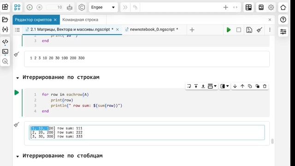Copy the cell with the outline copy icon
This screenshot has width=295, height=166.
pos(250,86)
